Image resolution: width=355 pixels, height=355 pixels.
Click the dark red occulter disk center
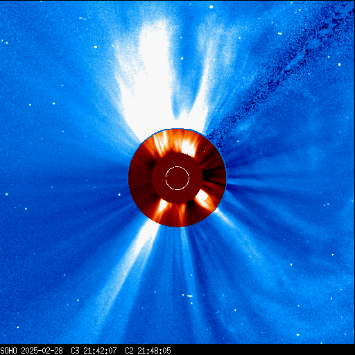(x=177, y=178)
